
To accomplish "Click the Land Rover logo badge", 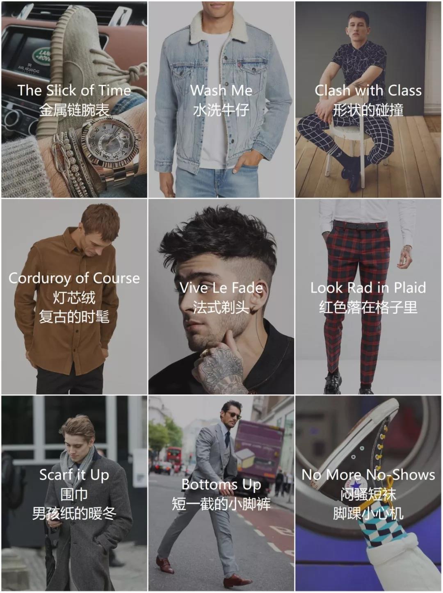I will (41, 55).
